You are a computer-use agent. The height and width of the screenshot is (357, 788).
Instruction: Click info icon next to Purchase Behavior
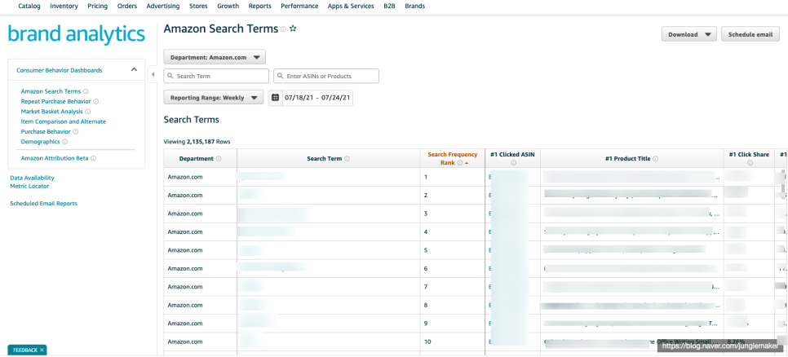pyautogui.click(x=76, y=131)
